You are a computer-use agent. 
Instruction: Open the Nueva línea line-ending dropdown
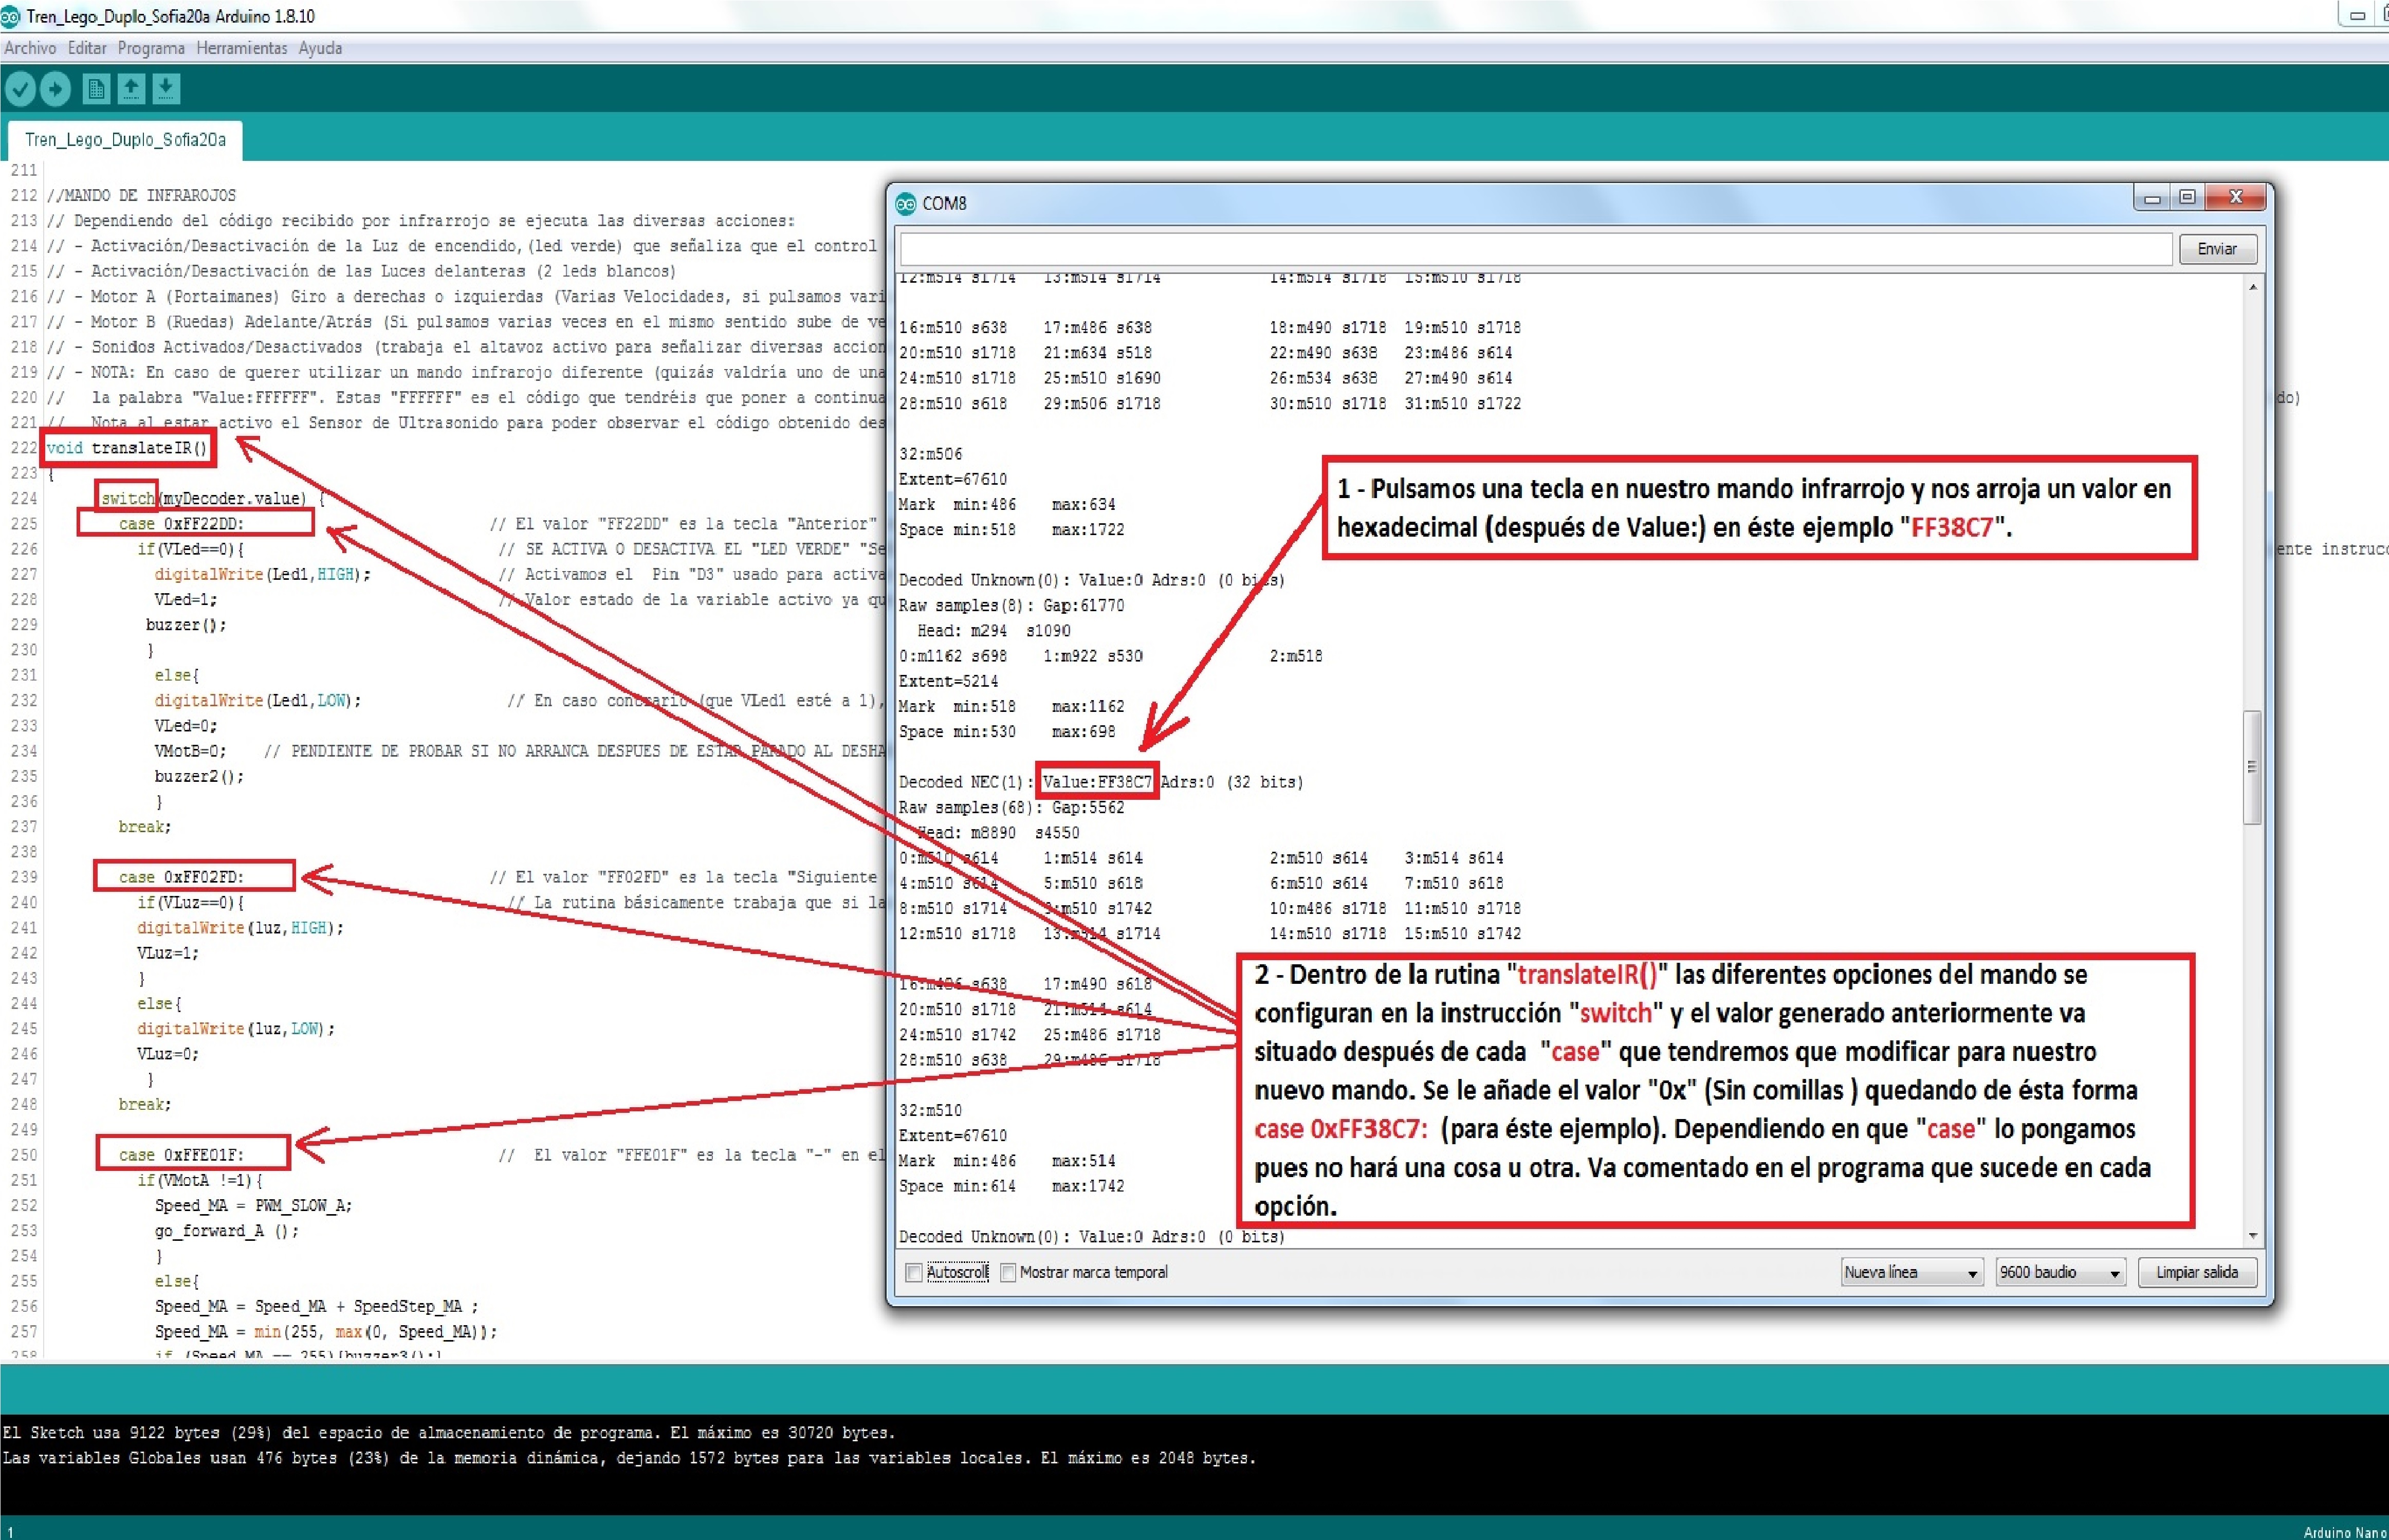coord(1911,1272)
